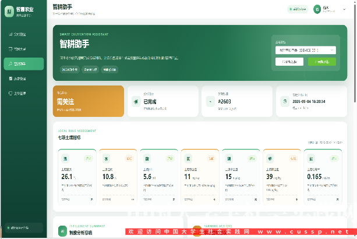Click the 水 icon on the 10.8 card
Screen dimensions: 357x239
[107, 159]
